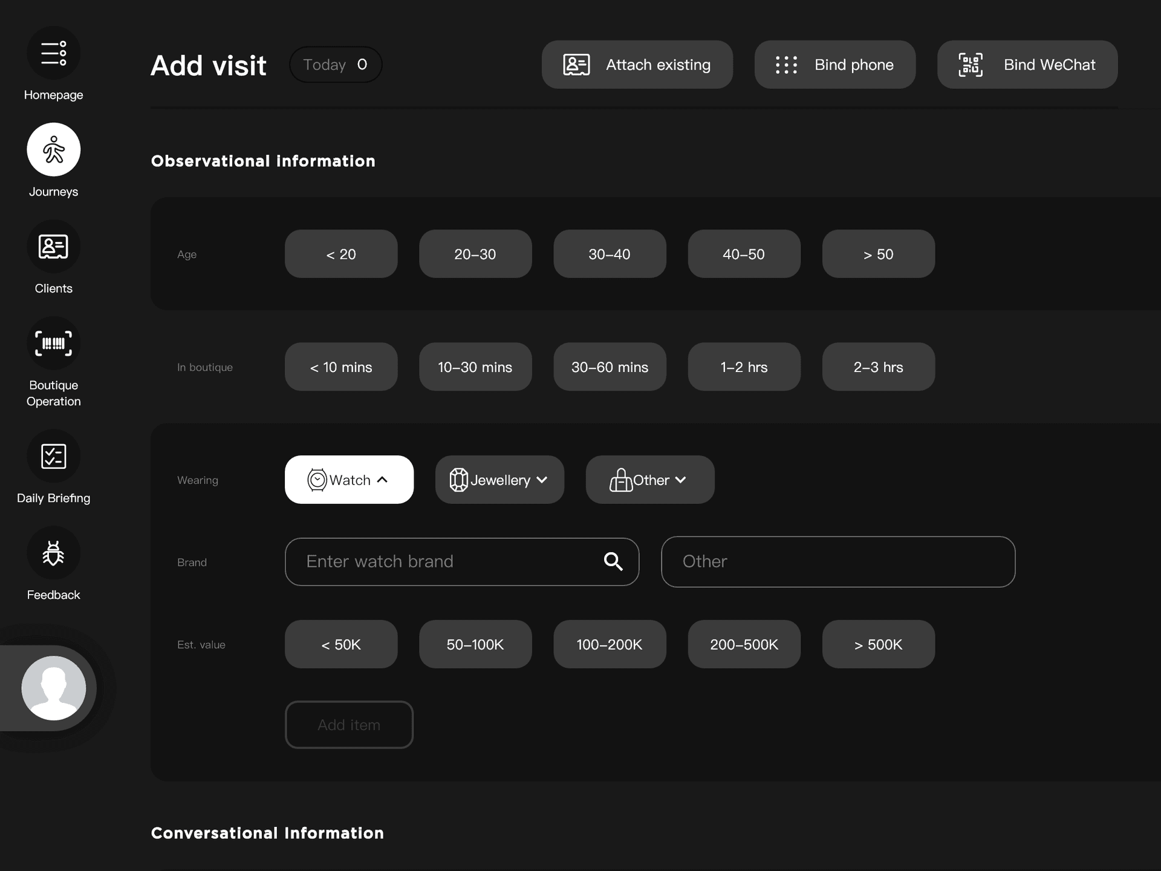This screenshot has width=1161, height=871.
Task: Click the search magnifier in the watch brand field
Action: (x=613, y=561)
